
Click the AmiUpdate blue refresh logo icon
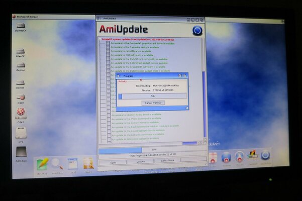[x=197, y=30]
